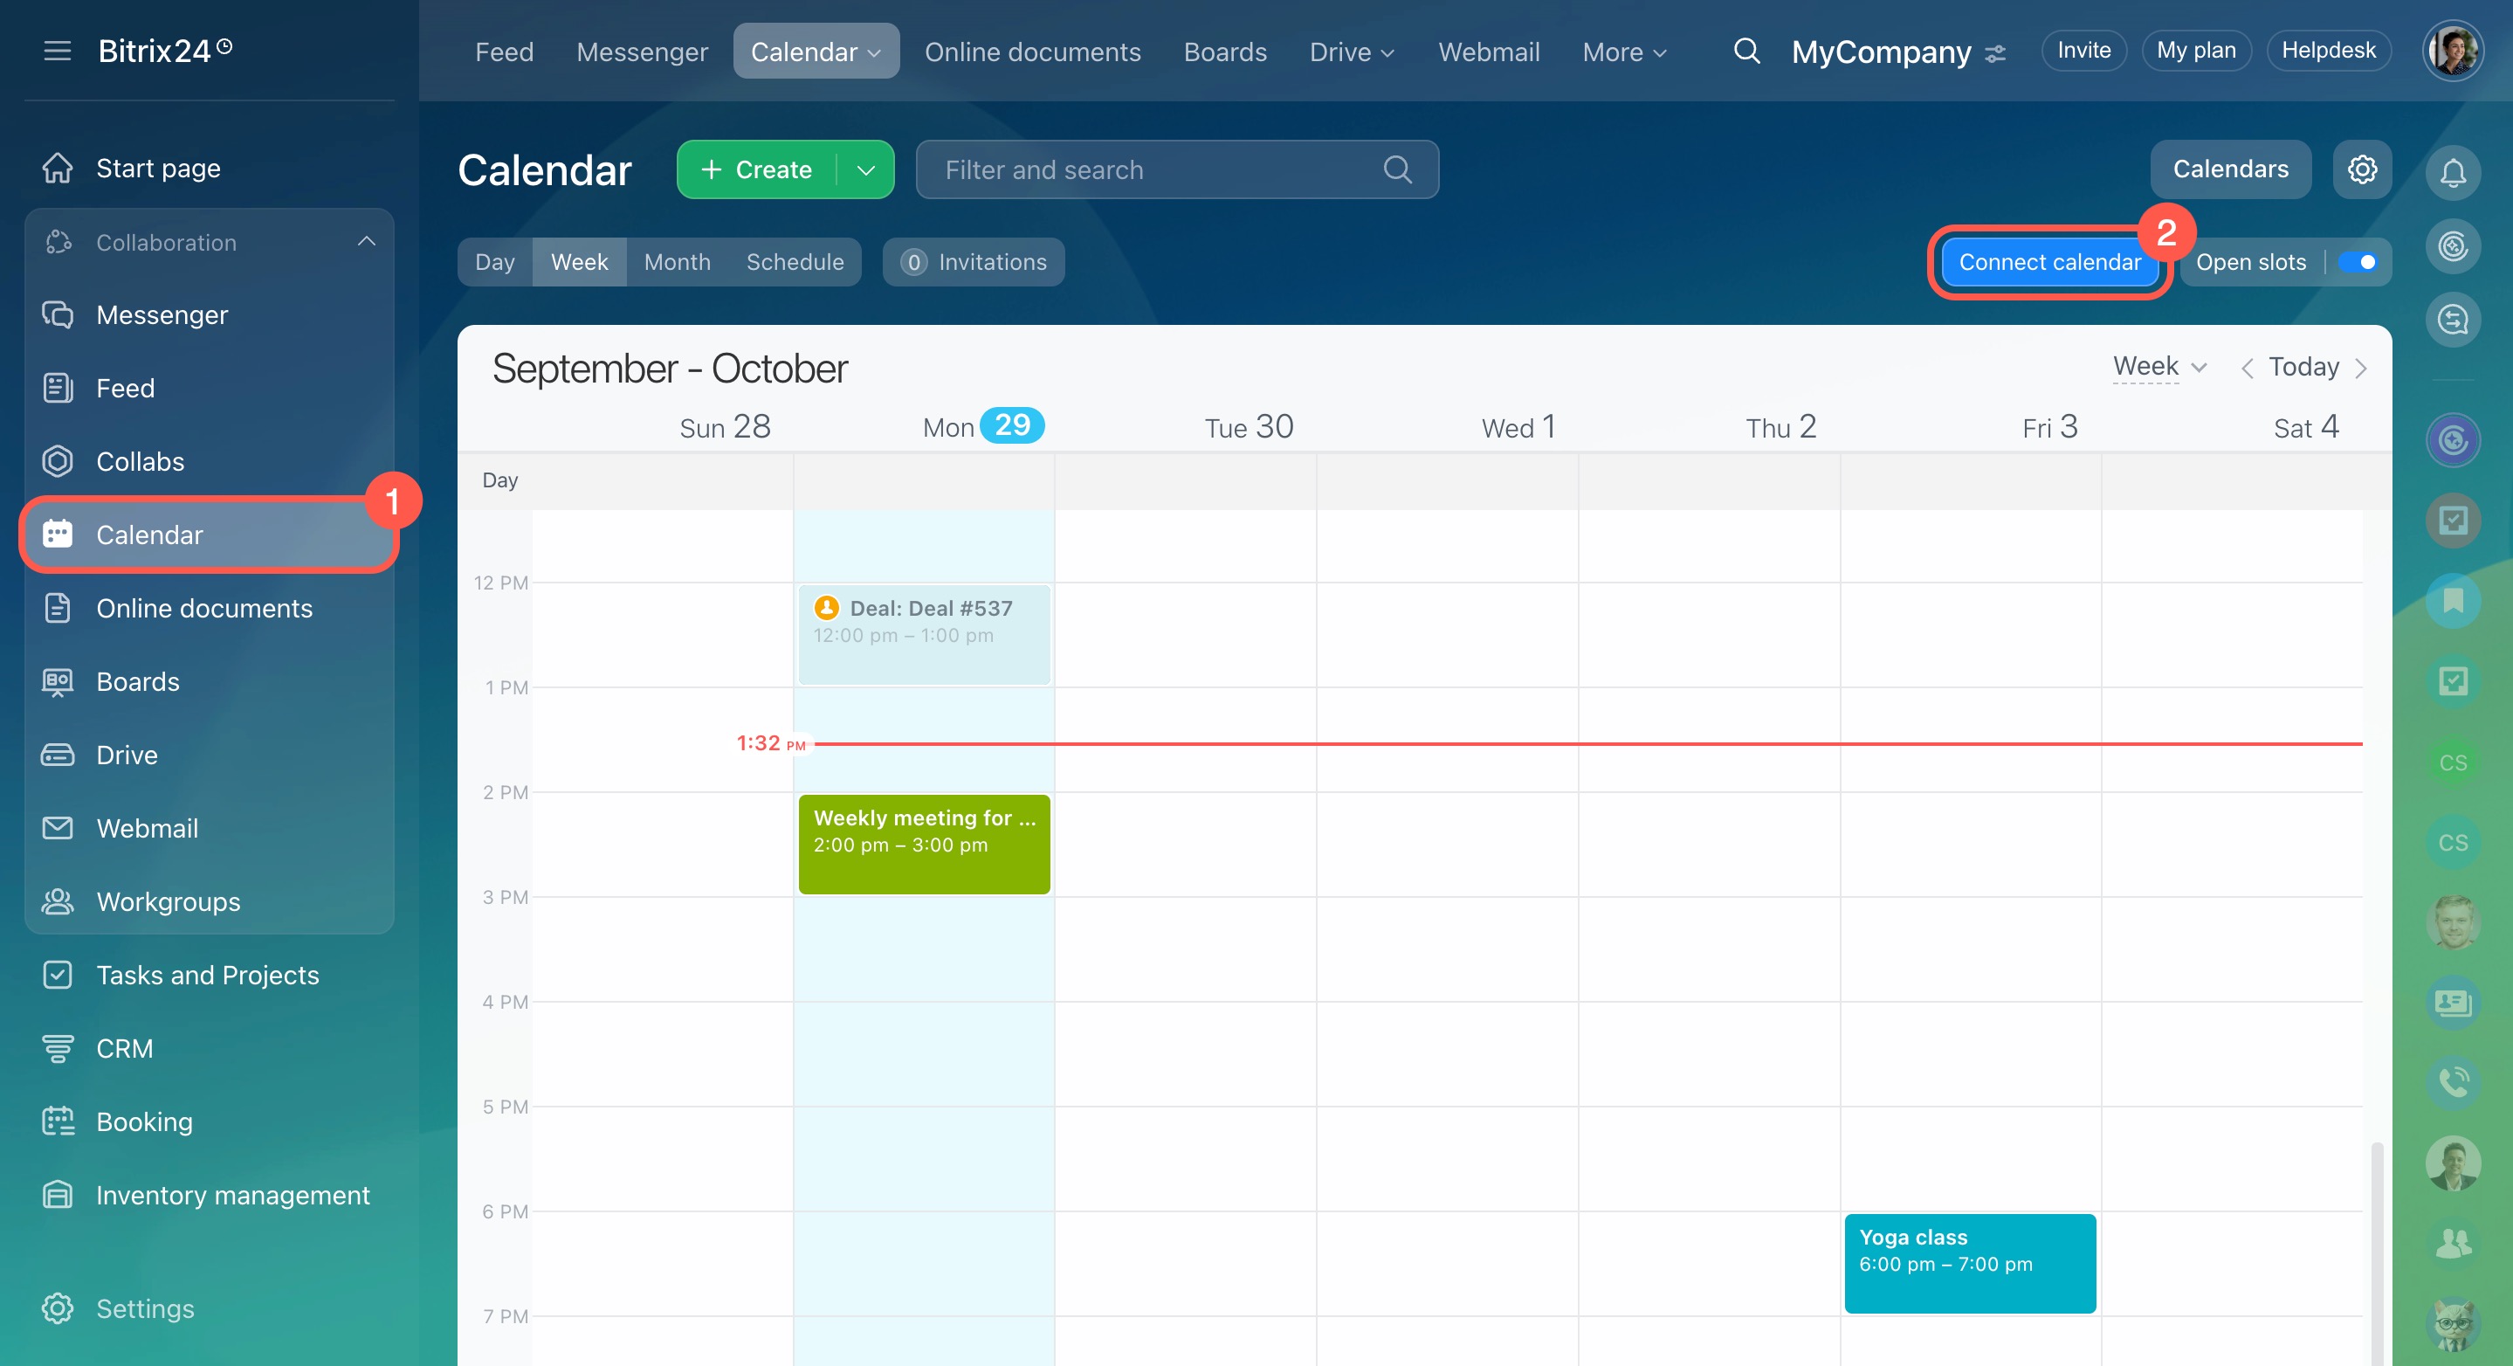2513x1366 pixels.
Task: Click the Invitations button
Action: point(974,263)
